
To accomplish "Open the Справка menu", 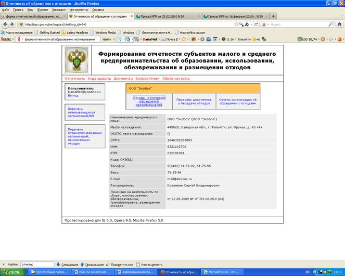I will [98, 10].
